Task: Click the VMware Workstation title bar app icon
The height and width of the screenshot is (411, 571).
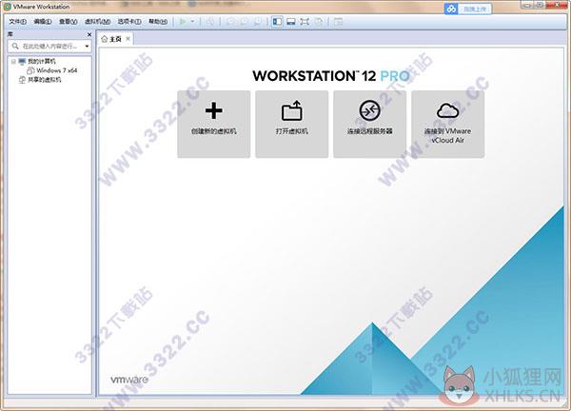Action: (x=7, y=7)
